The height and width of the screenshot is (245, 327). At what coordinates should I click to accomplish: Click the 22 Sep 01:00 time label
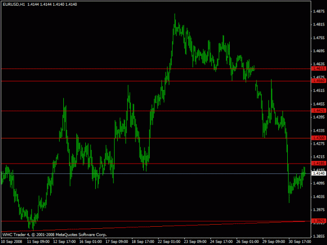point(169,242)
